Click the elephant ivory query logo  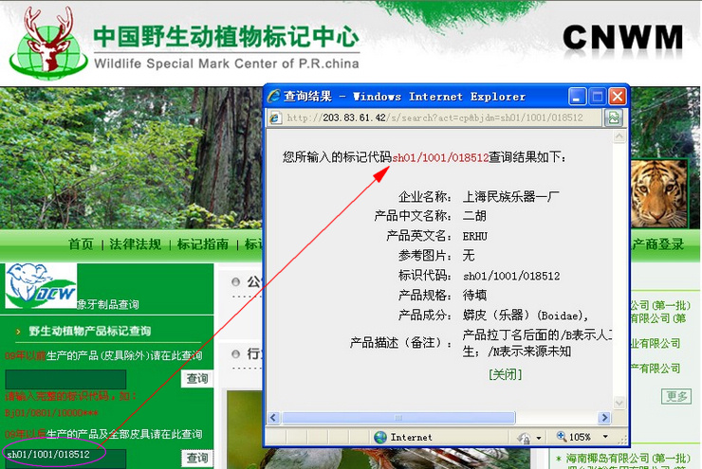41,286
